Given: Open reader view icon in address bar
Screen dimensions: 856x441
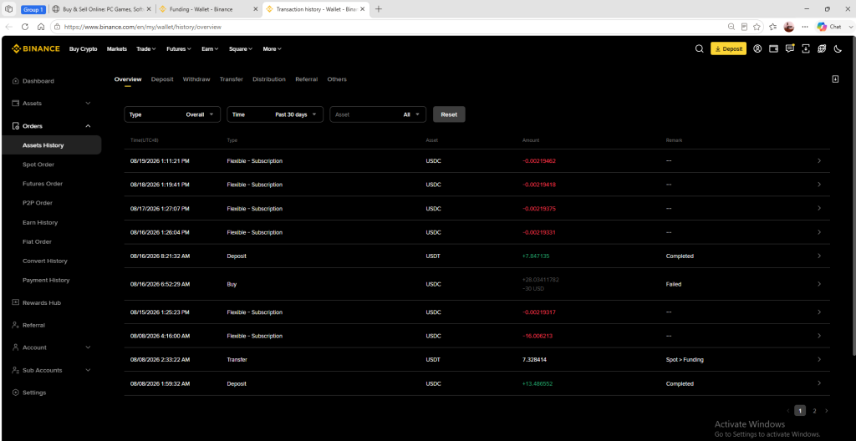Looking at the screenshot, I should (744, 26).
